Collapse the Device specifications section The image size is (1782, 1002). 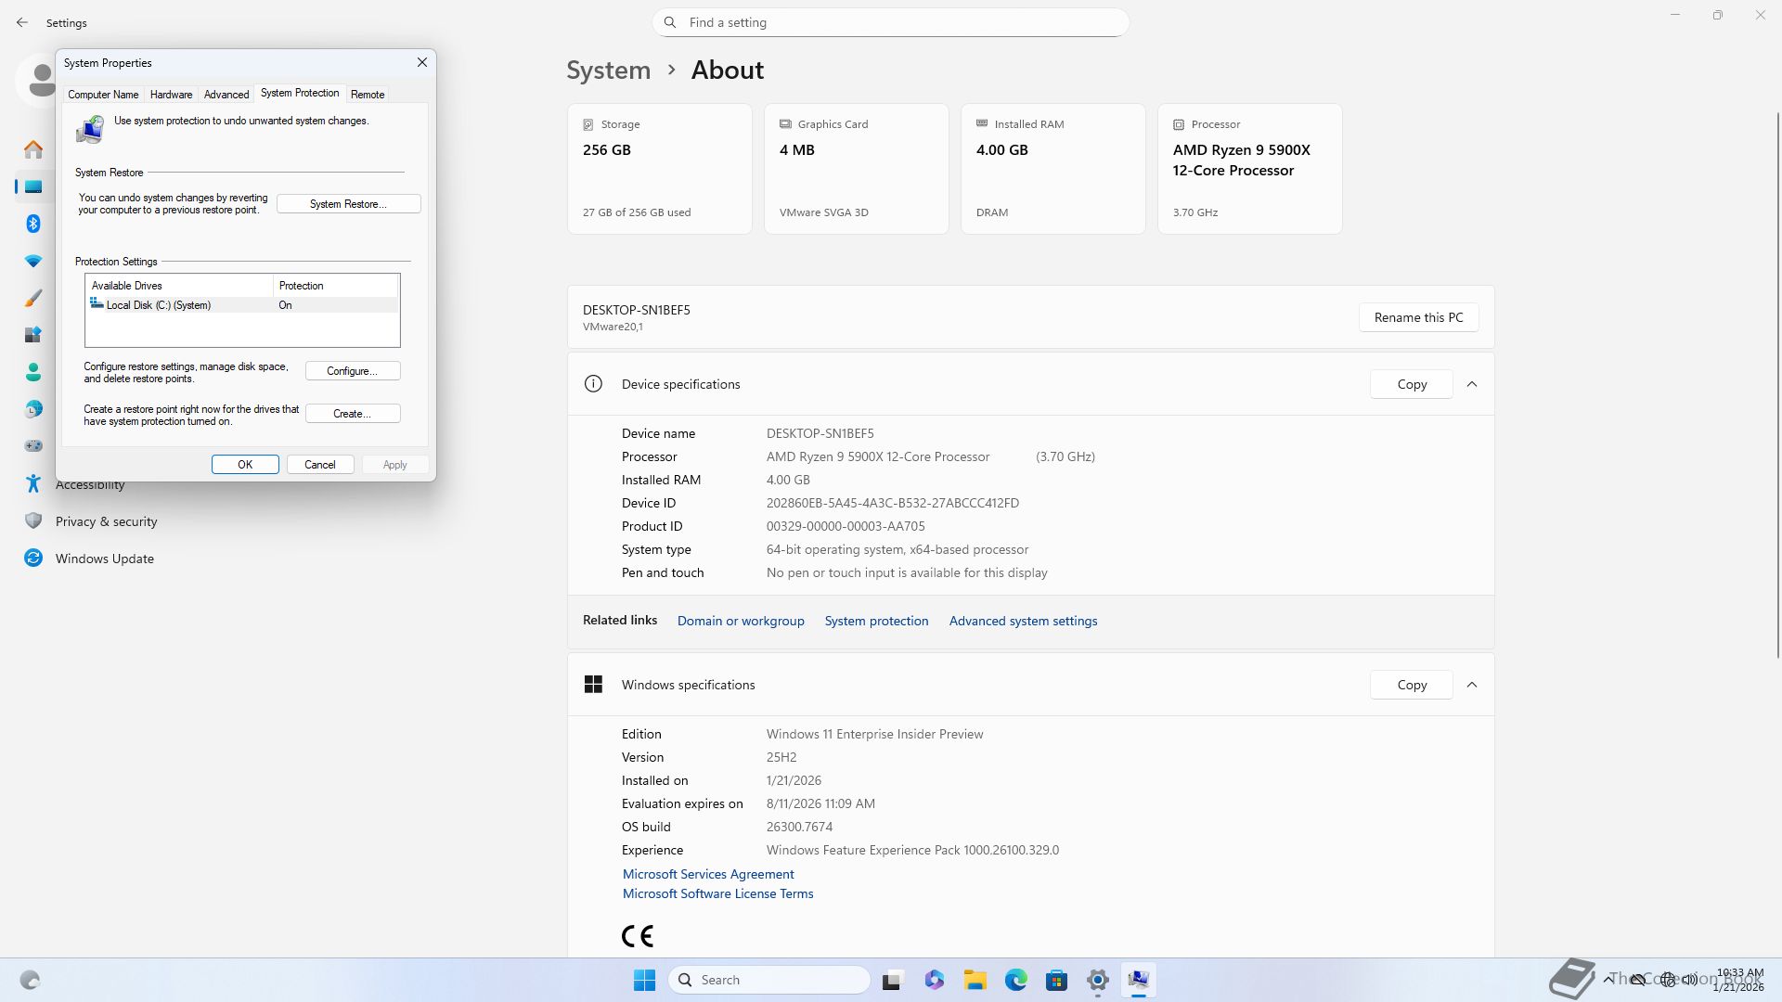[1472, 384]
